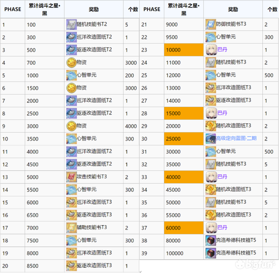Open the 巴丹 link in phase 28
This screenshot has height=273, width=279.
(222, 113)
